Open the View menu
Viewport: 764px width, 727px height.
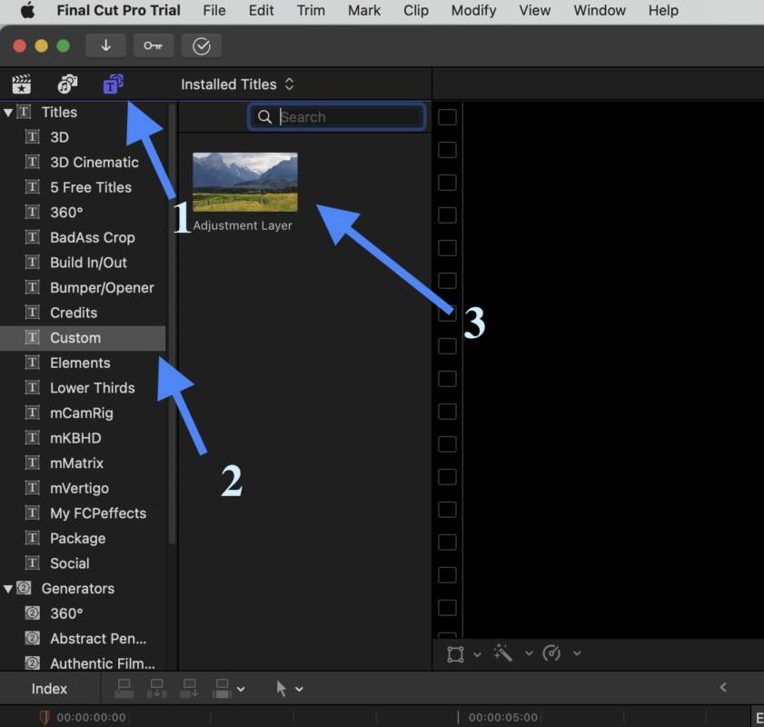pos(534,10)
